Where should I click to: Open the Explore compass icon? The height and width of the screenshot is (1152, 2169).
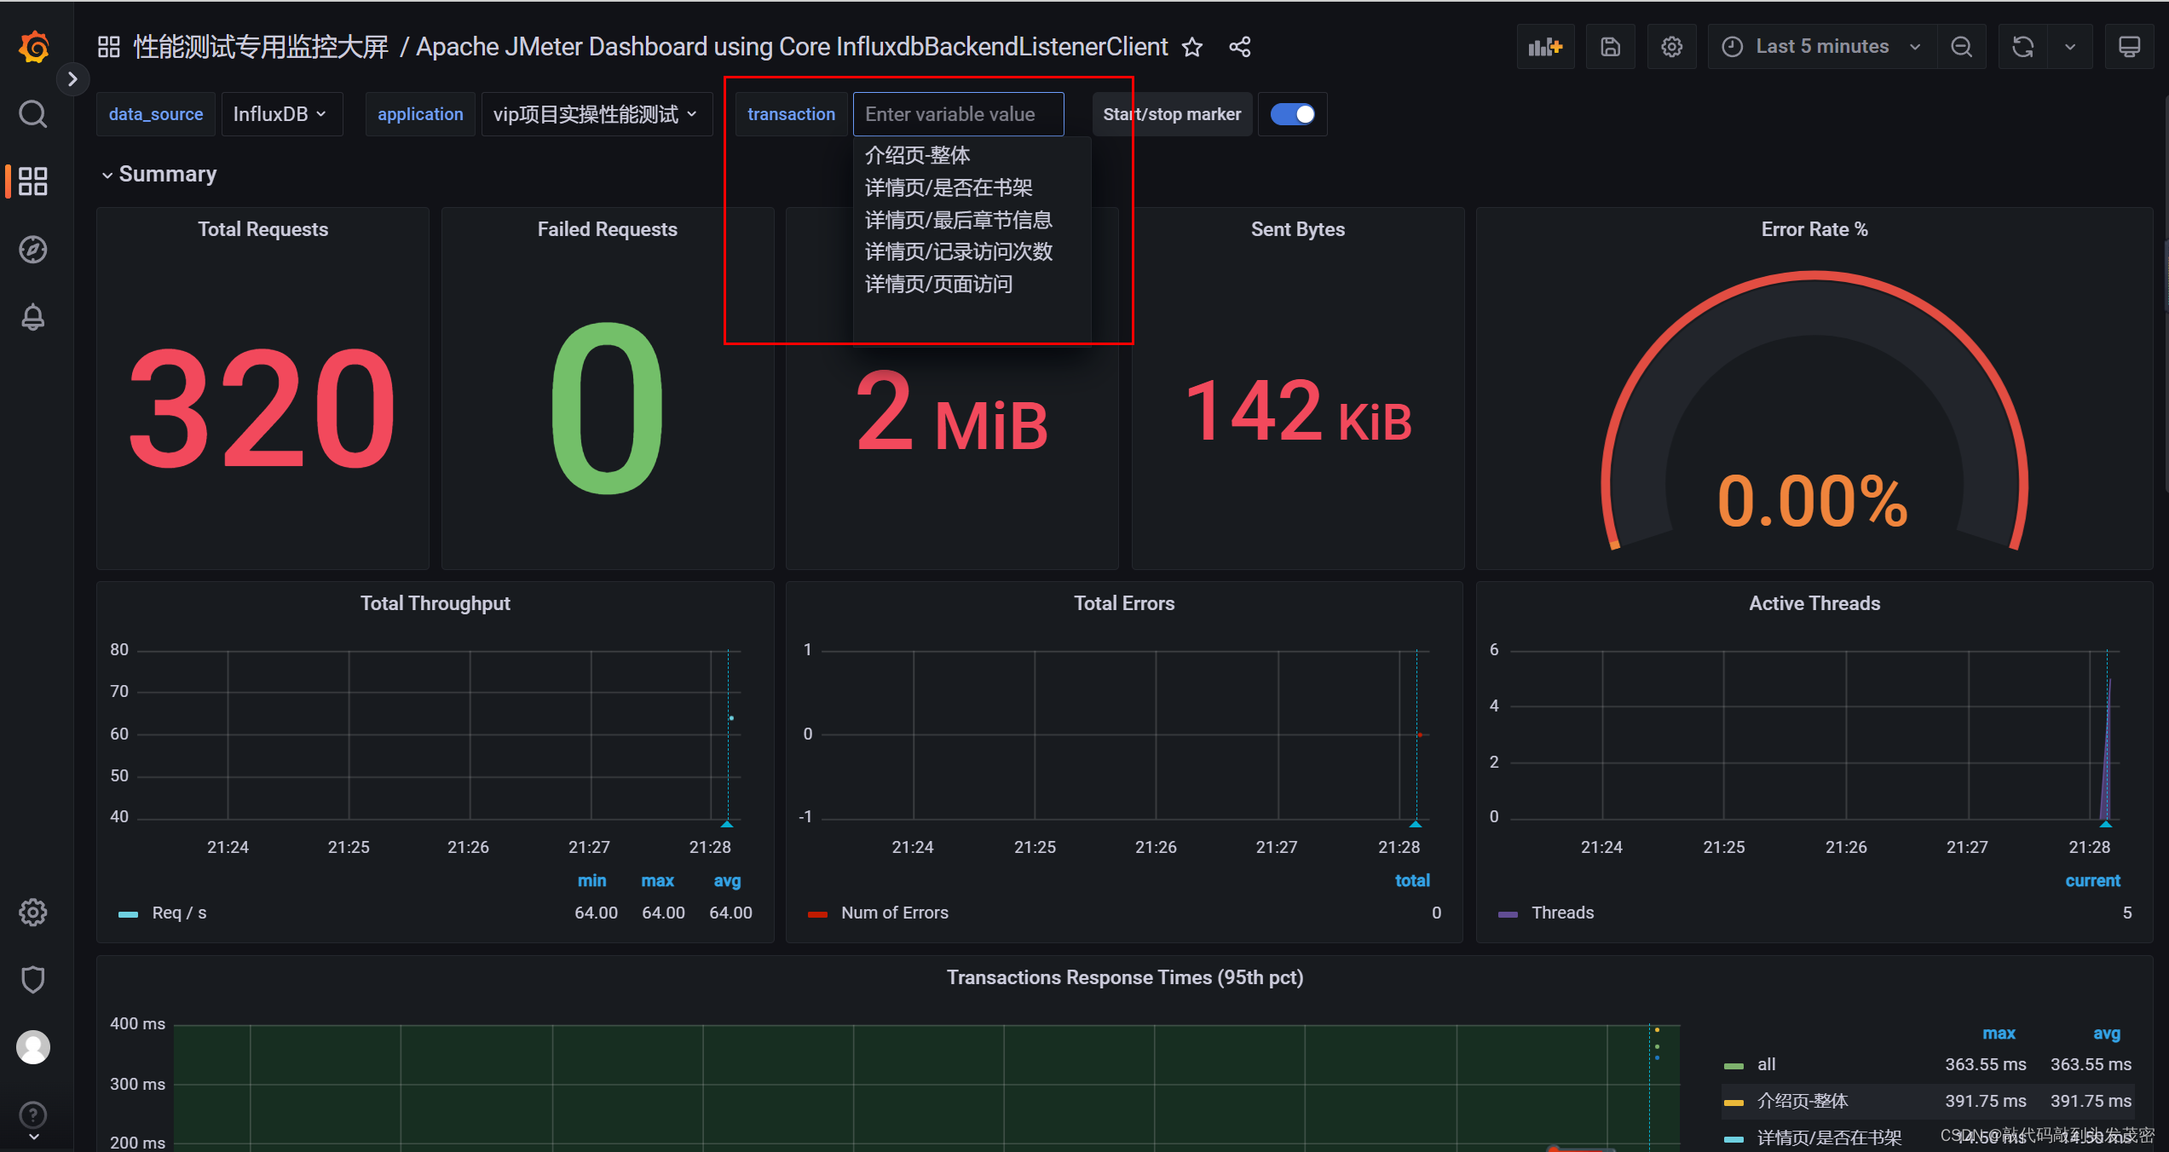[33, 249]
